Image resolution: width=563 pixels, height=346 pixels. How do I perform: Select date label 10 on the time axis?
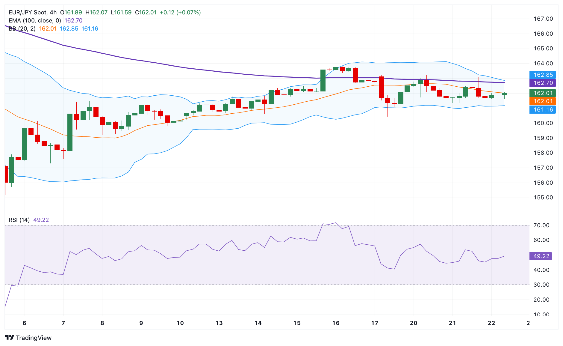coord(180,323)
